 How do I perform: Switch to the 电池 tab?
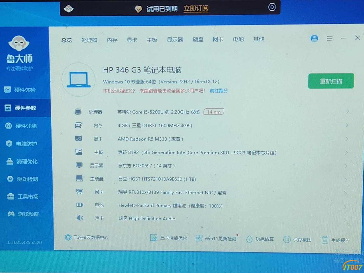pos(238,39)
